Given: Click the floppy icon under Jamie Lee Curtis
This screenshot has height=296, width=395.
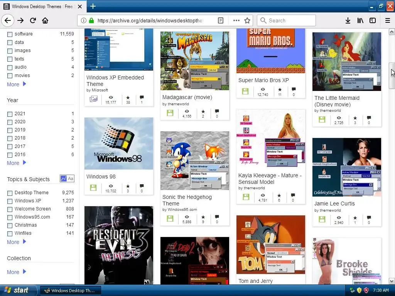Looking at the screenshot, I should [322, 219].
